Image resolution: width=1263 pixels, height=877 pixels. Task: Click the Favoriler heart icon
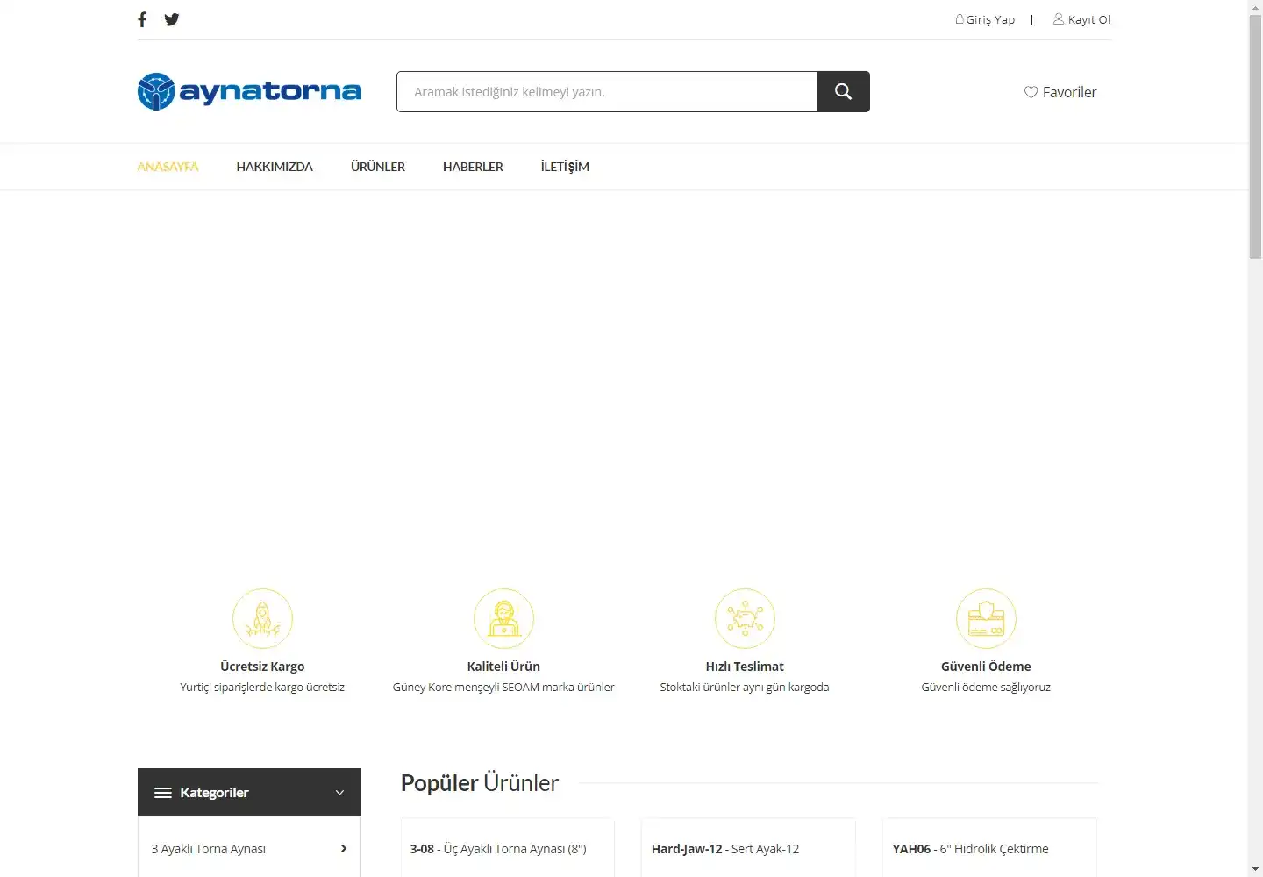[x=1031, y=92]
